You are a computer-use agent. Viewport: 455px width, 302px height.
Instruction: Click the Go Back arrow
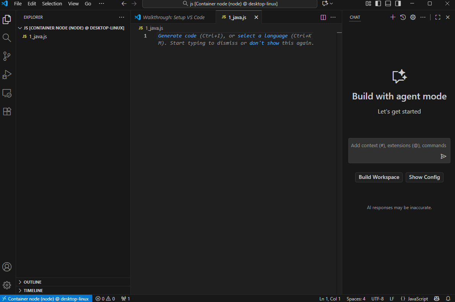click(x=124, y=4)
